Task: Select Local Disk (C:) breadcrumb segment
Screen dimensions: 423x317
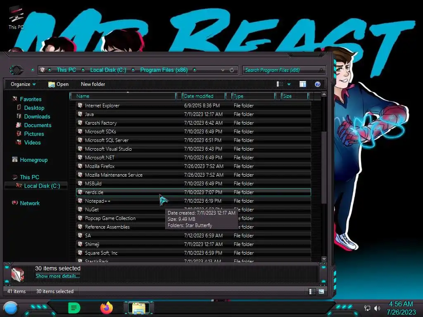Action: click(x=108, y=70)
